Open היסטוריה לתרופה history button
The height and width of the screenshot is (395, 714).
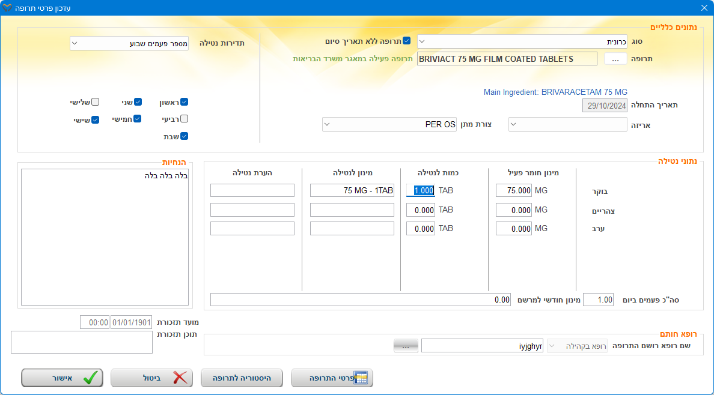(242, 378)
